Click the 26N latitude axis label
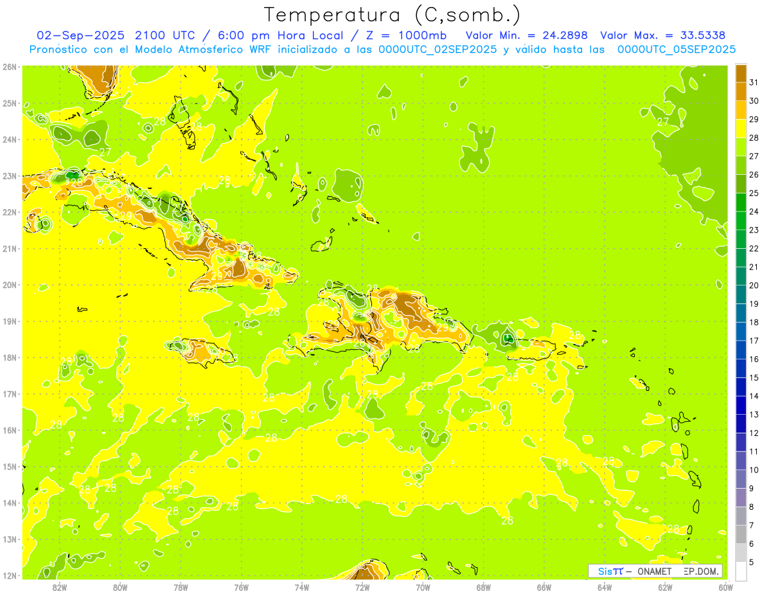 point(10,67)
